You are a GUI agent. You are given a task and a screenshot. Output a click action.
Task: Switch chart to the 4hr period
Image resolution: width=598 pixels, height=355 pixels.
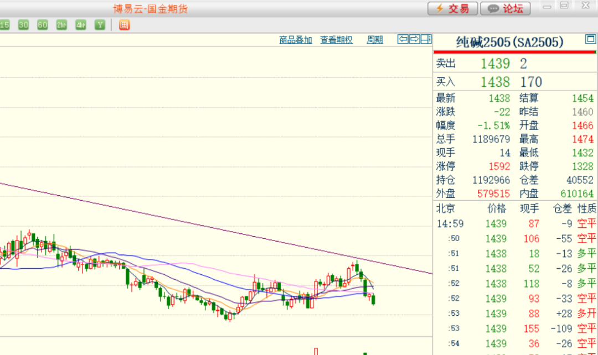pos(81,25)
